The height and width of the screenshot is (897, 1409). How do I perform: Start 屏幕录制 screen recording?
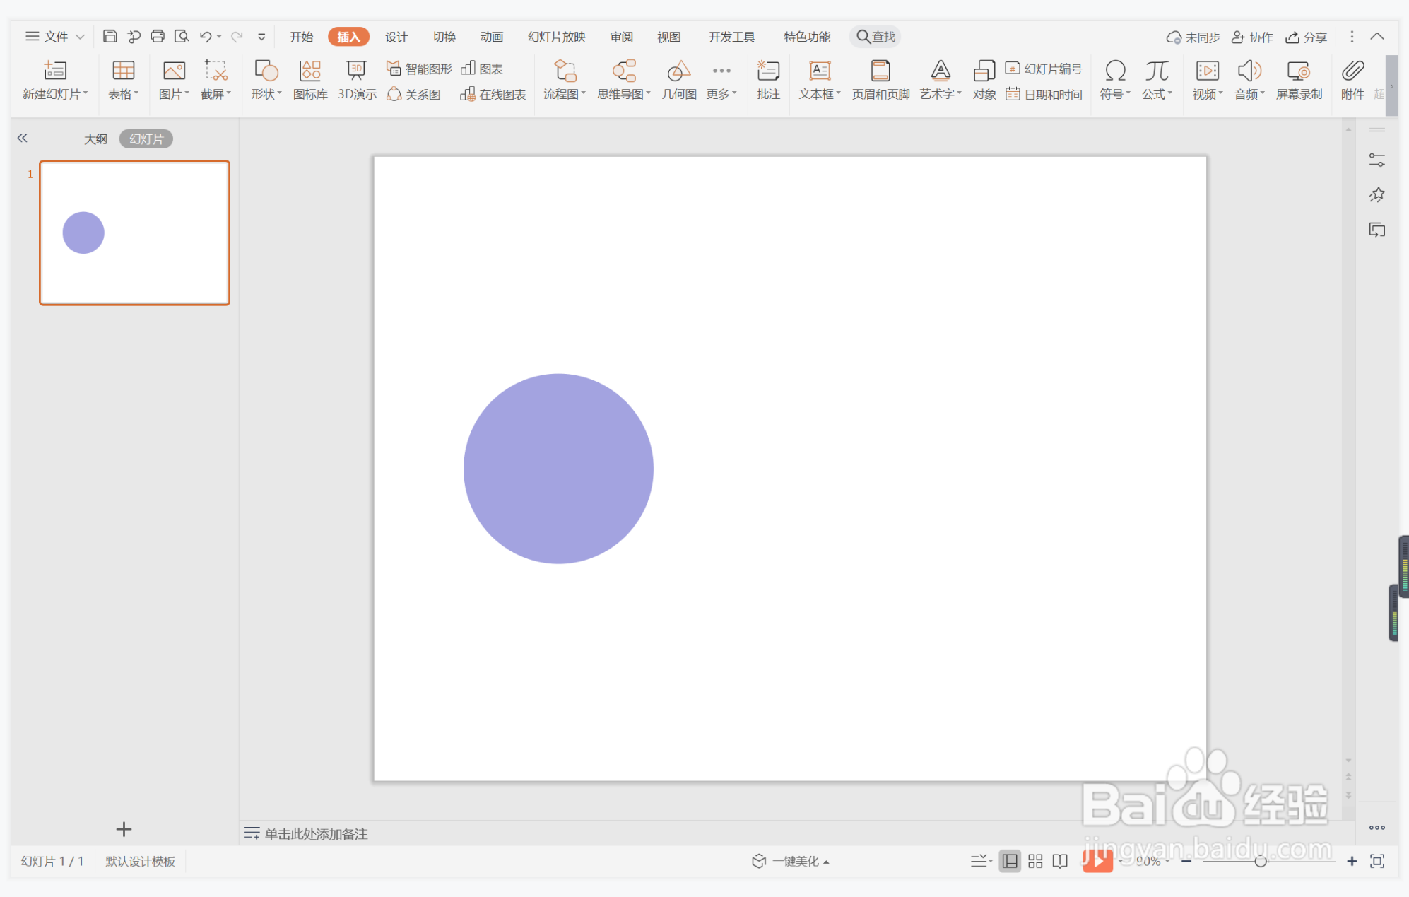pyautogui.click(x=1299, y=79)
